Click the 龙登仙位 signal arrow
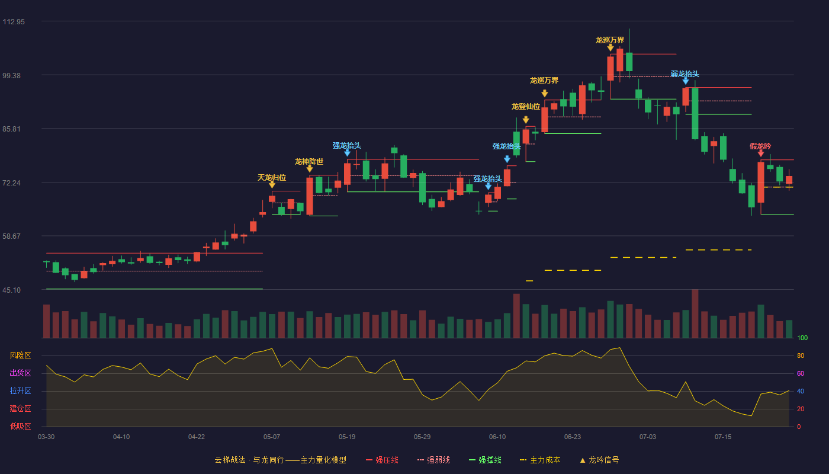This screenshot has height=474, width=829. pyautogui.click(x=526, y=120)
